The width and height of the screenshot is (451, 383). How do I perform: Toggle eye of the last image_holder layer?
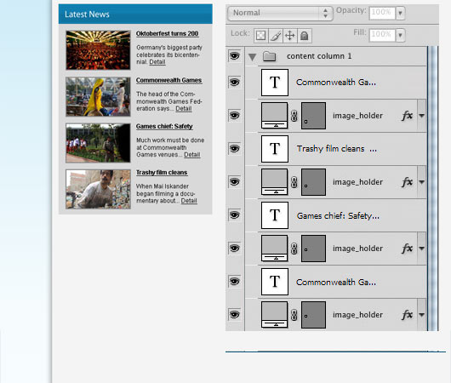(234, 315)
